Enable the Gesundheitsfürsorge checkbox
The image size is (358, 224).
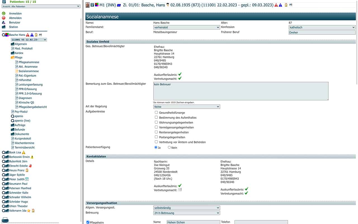tap(156, 113)
